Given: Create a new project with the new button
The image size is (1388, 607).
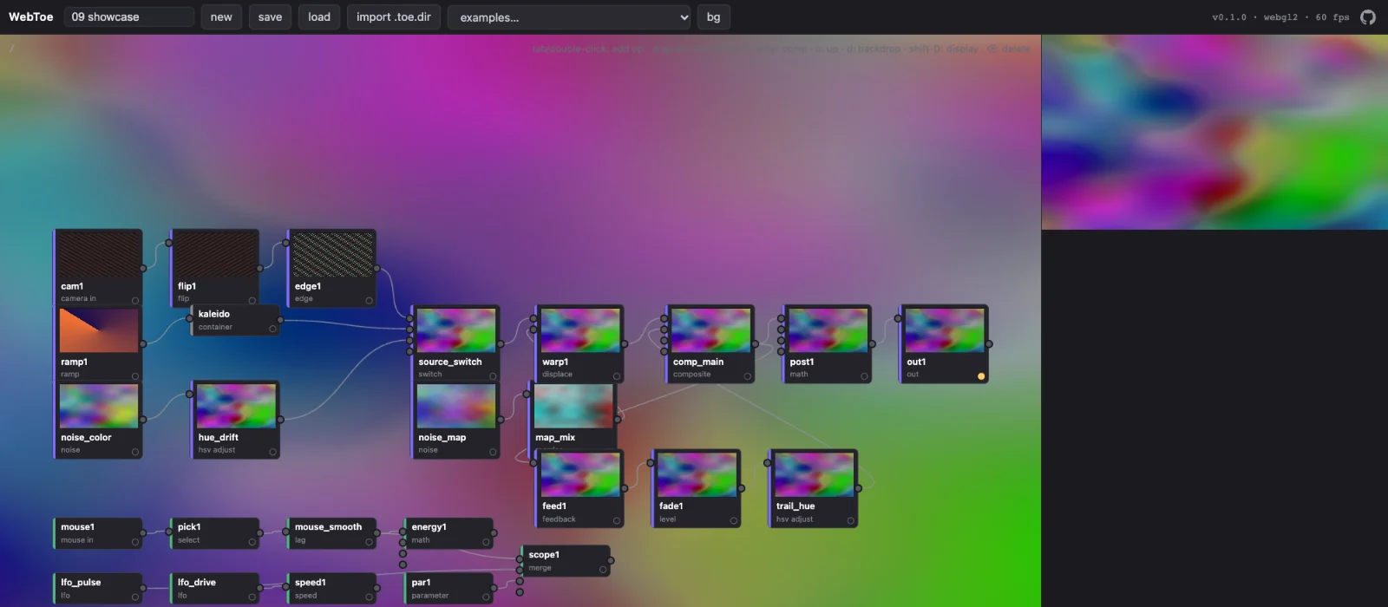Looking at the screenshot, I should coord(221,16).
